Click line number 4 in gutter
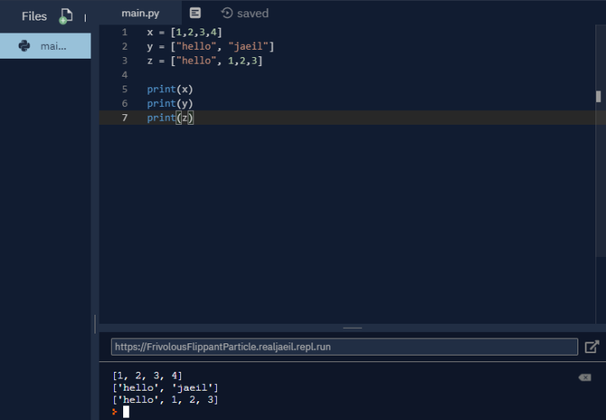The width and height of the screenshot is (606, 420). click(x=125, y=74)
